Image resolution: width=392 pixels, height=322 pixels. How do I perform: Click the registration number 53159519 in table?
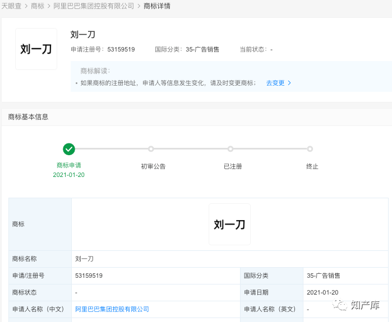(x=89, y=276)
